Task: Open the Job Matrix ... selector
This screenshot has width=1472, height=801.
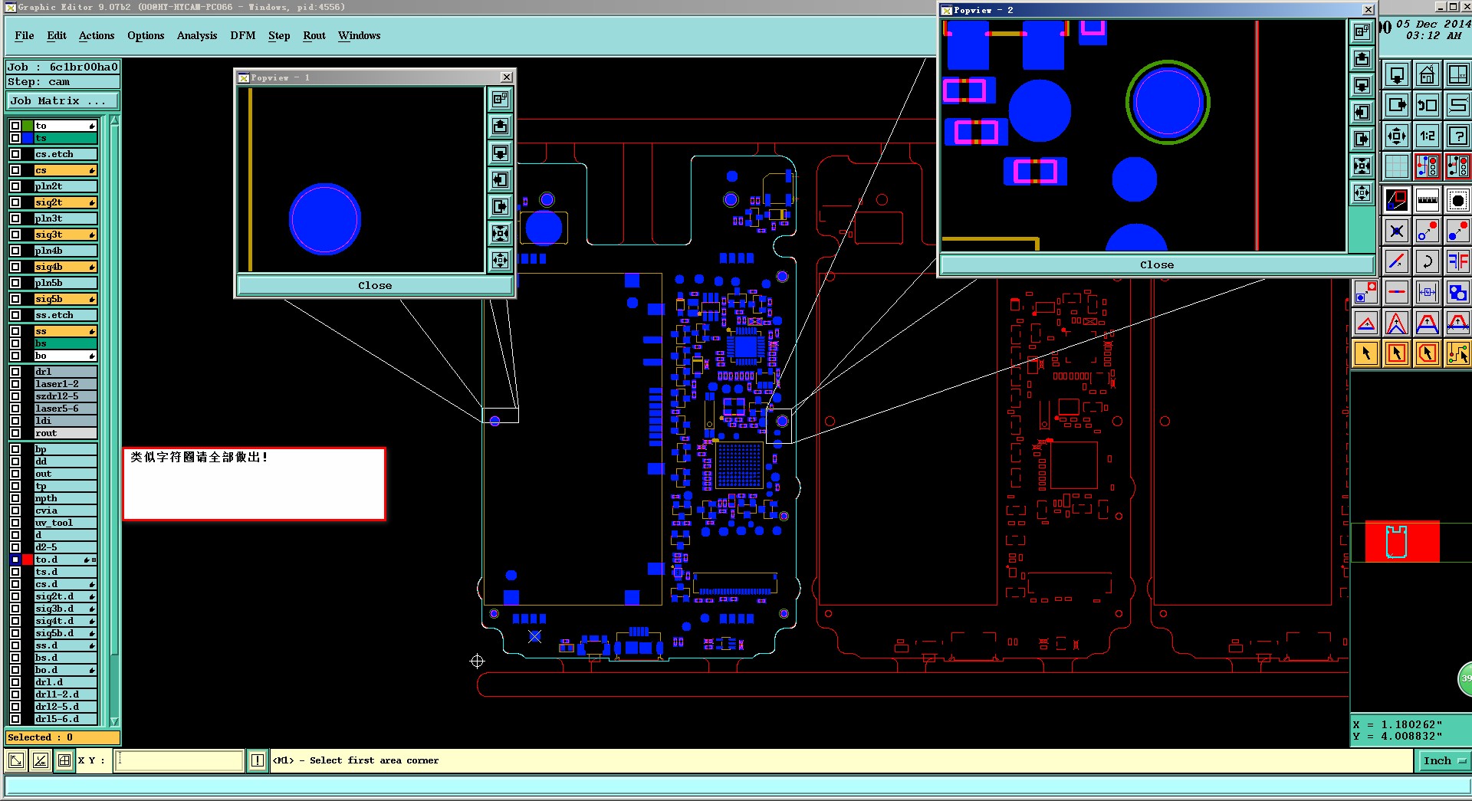Action: (x=63, y=100)
